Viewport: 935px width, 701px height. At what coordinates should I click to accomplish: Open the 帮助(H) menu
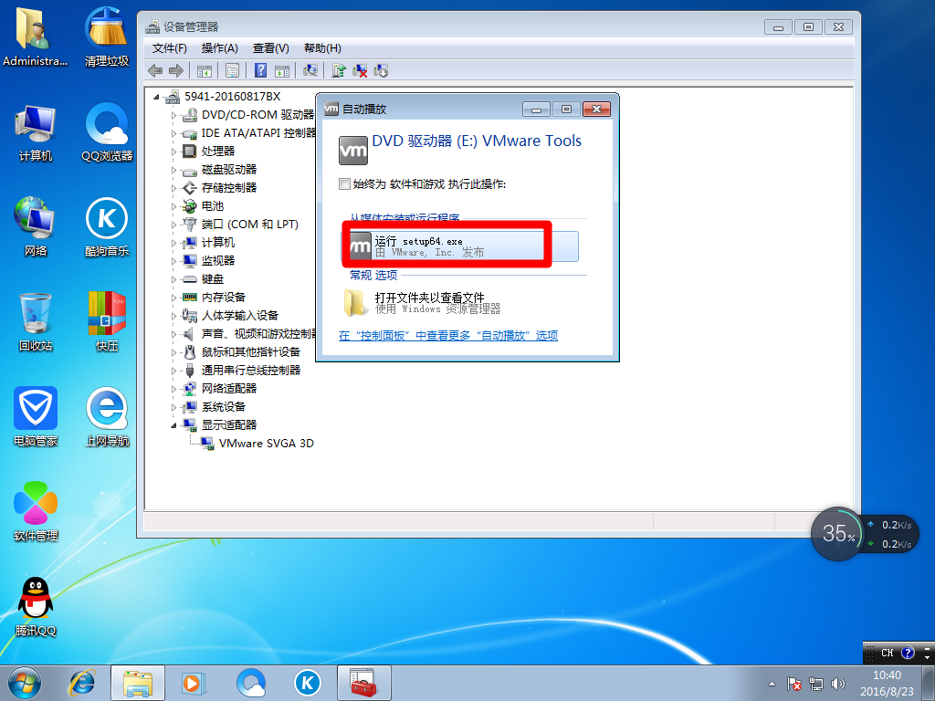pyautogui.click(x=322, y=48)
